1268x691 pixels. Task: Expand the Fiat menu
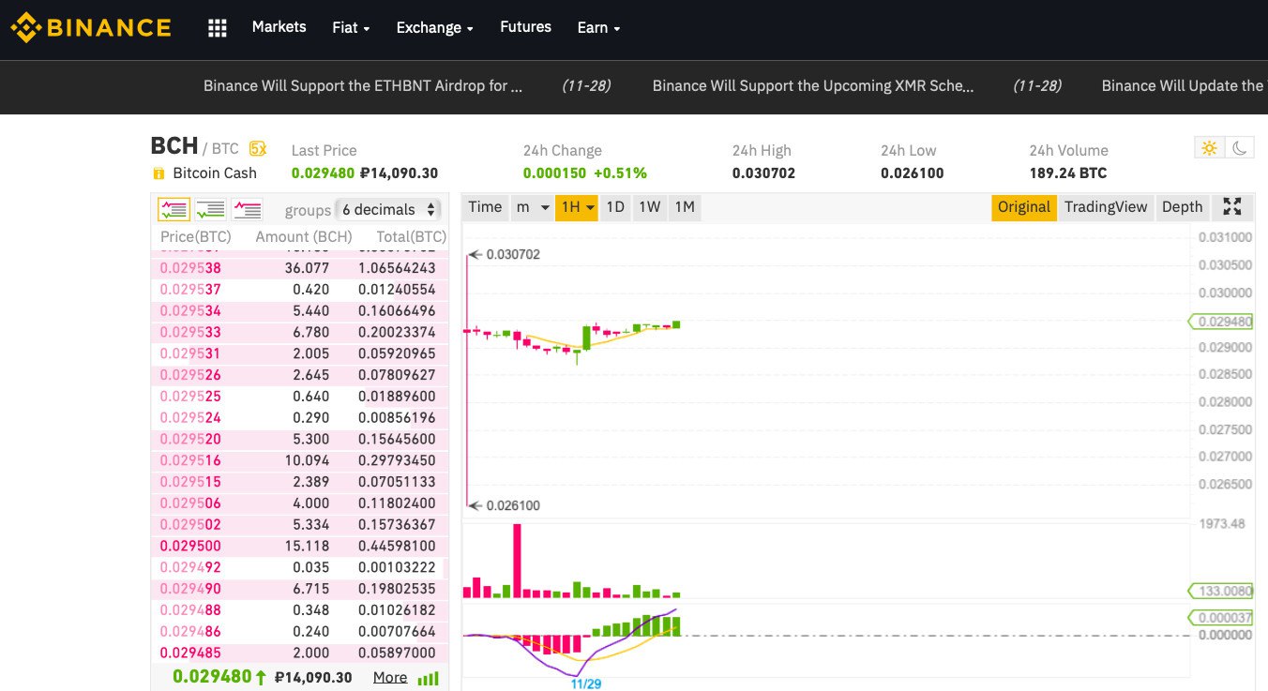tap(351, 28)
